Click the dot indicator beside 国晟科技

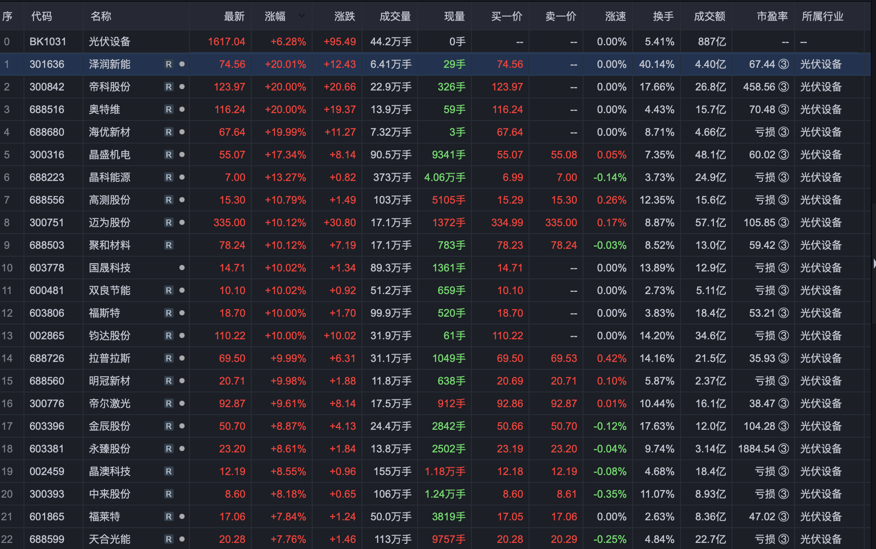click(182, 268)
